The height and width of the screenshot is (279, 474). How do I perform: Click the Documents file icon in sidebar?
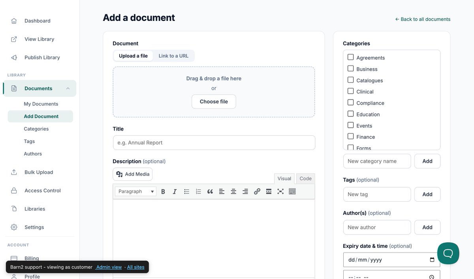click(14, 88)
